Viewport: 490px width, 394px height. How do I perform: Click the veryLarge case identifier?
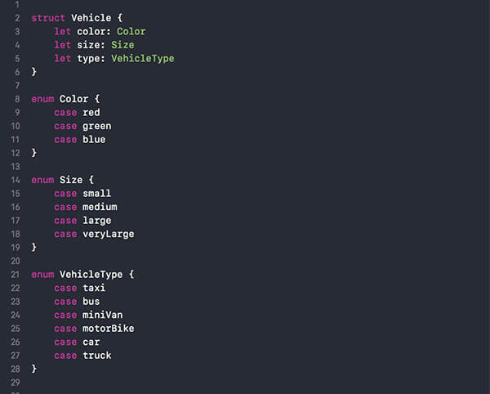pyautogui.click(x=109, y=234)
